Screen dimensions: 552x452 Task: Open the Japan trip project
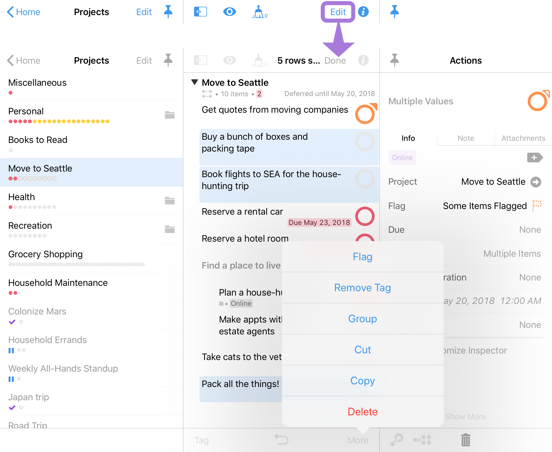point(92,401)
